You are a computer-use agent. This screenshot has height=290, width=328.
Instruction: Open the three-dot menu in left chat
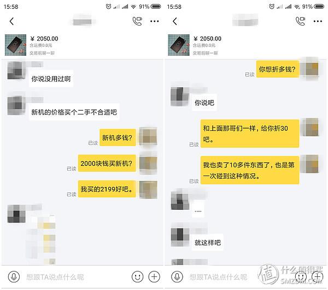pos(154,21)
